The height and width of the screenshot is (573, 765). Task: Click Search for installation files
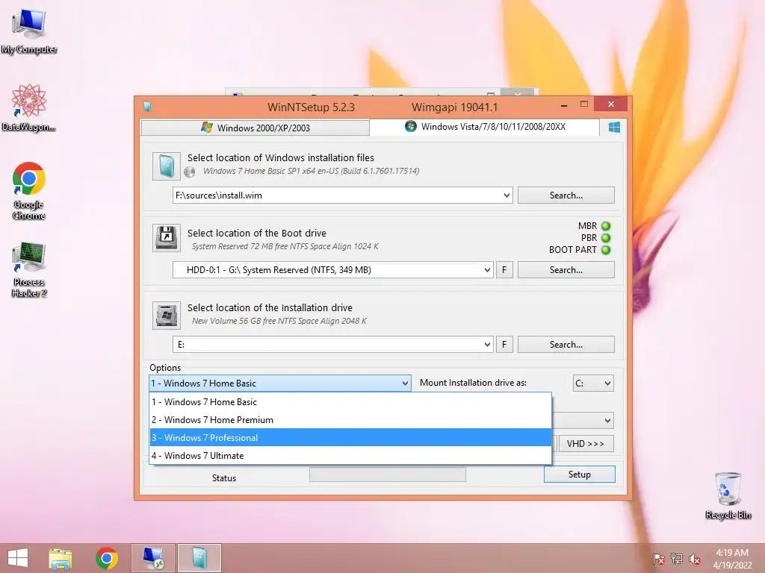tap(566, 195)
